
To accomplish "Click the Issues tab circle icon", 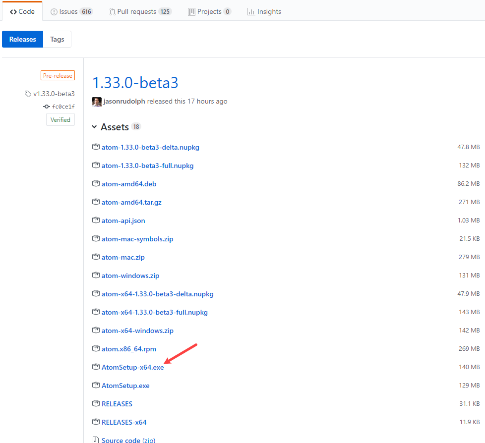I will tap(54, 12).
